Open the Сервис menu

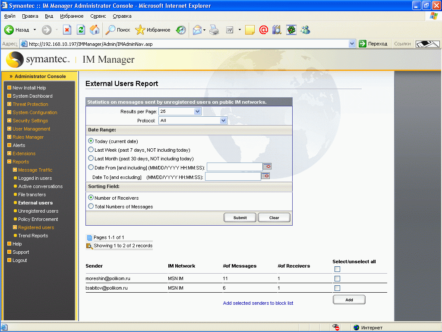98,16
